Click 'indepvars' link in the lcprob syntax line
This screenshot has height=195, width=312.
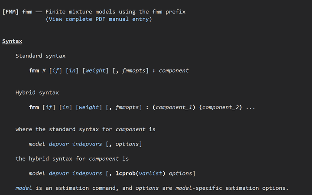[x=87, y=173]
